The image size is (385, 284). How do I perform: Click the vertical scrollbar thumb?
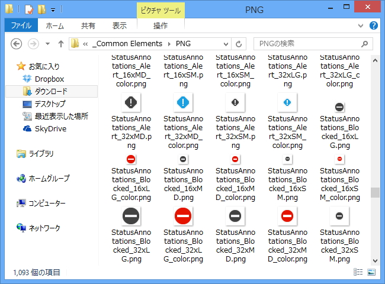coord(375,192)
